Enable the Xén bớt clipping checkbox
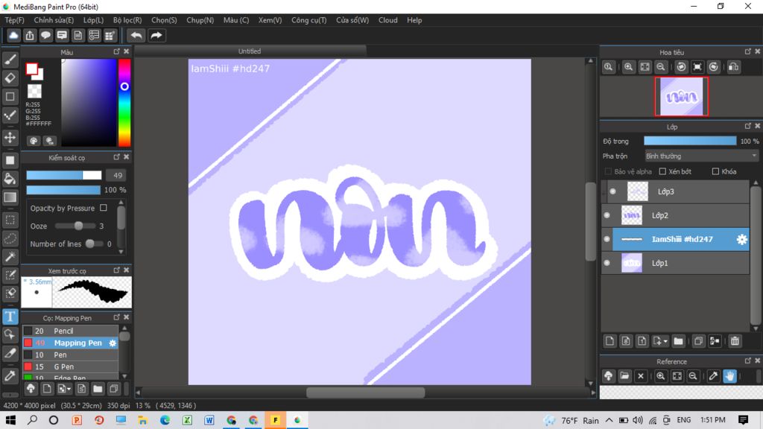Image resolution: width=763 pixels, height=429 pixels. (662, 171)
